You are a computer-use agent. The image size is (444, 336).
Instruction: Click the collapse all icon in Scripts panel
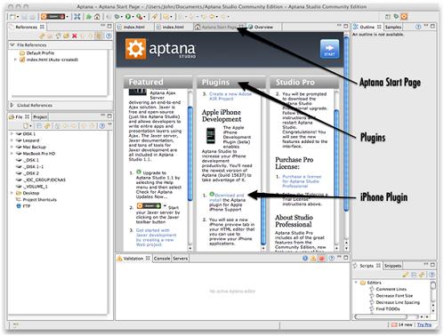414,275
